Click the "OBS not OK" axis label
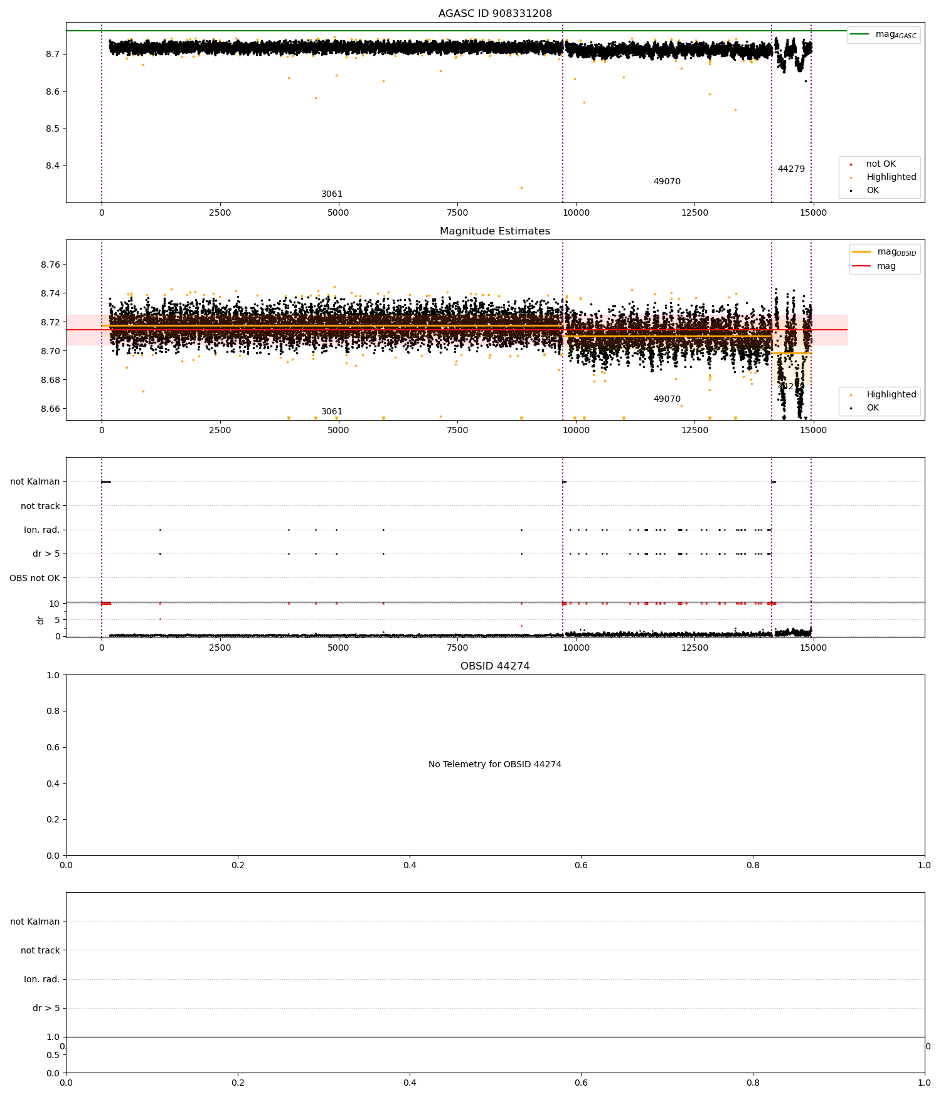 (35, 578)
